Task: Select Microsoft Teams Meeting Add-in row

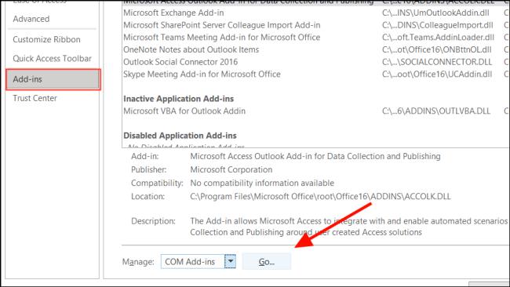Action: pos(221,38)
